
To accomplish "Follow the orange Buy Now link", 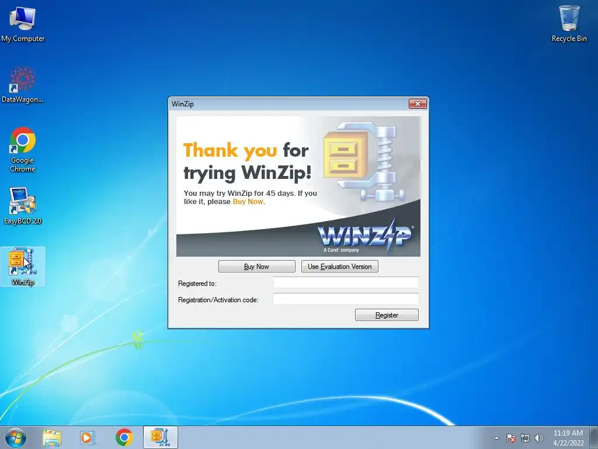I will [248, 202].
